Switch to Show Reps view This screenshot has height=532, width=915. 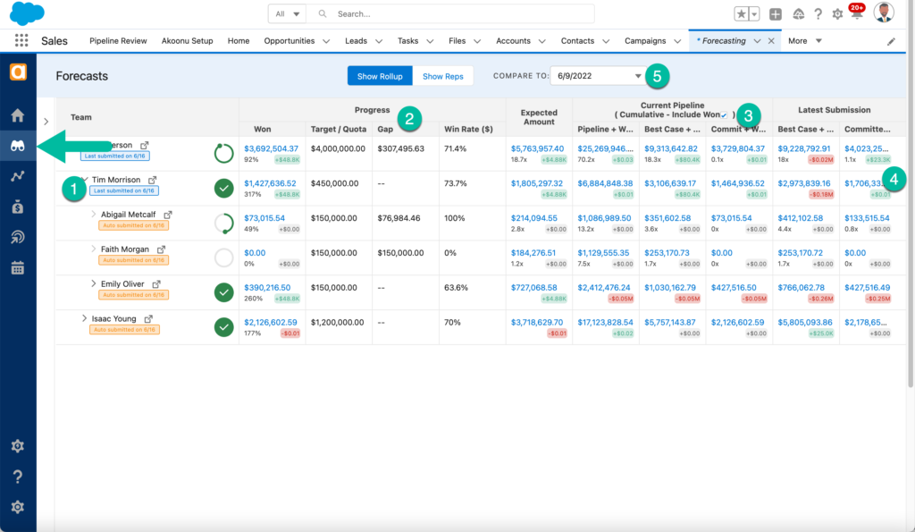pos(442,76)
